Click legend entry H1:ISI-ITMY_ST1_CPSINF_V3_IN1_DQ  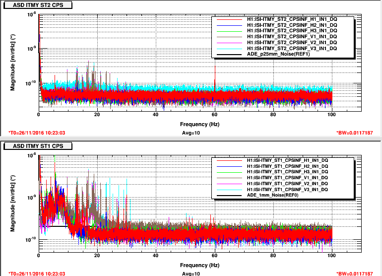pyautogui.click(x=287, y=189)
